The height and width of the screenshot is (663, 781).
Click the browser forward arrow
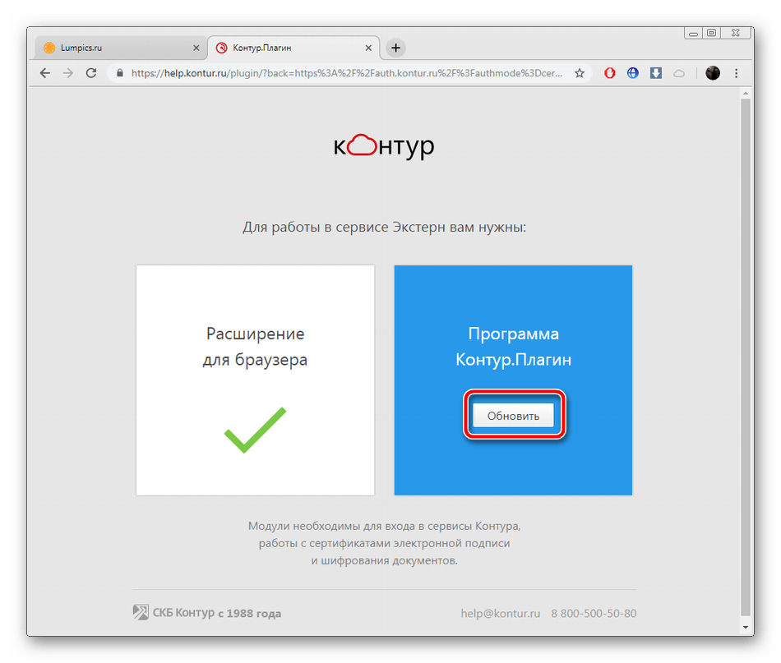(x=68, y=73)
